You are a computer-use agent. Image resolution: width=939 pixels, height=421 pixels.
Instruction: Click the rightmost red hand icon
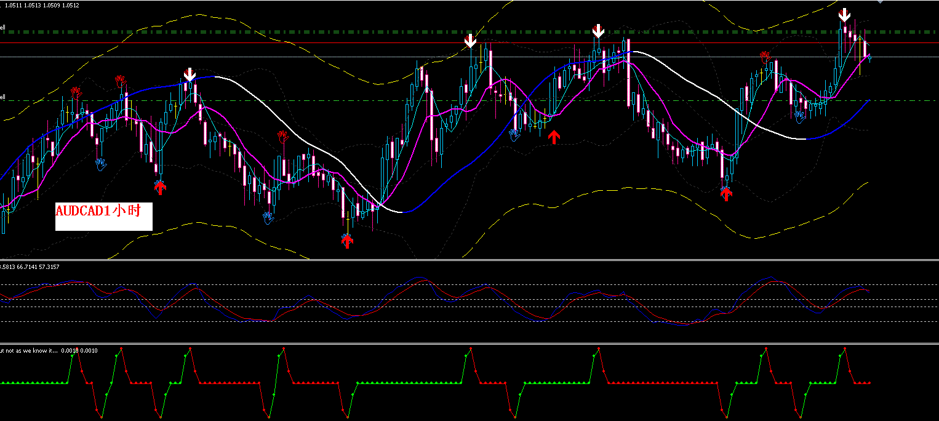[x=765, y=58]
